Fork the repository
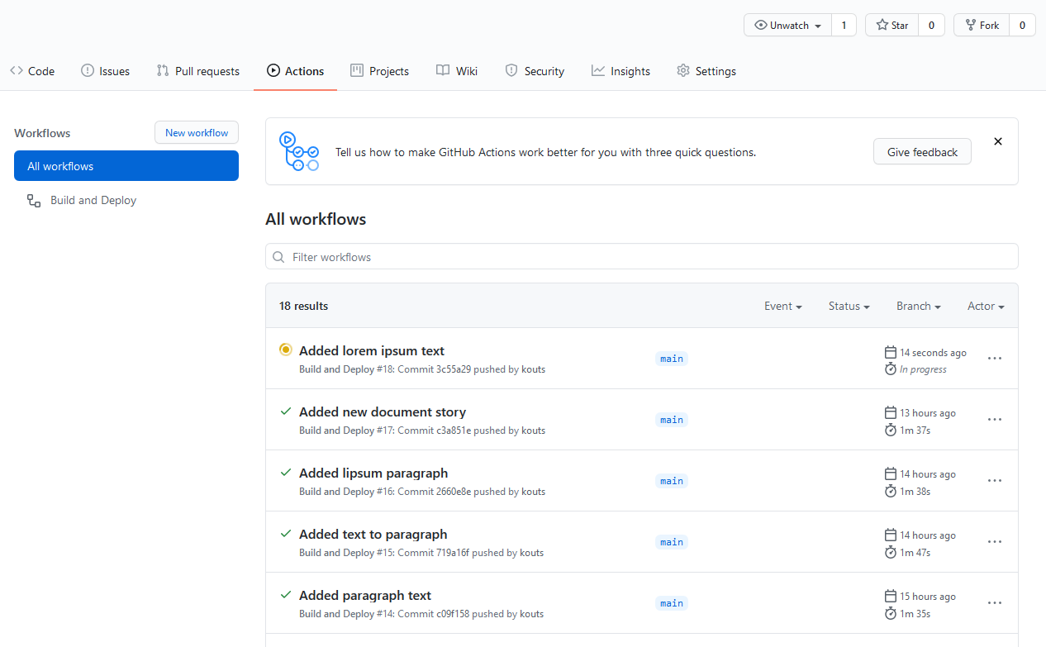 pos(981,26)
